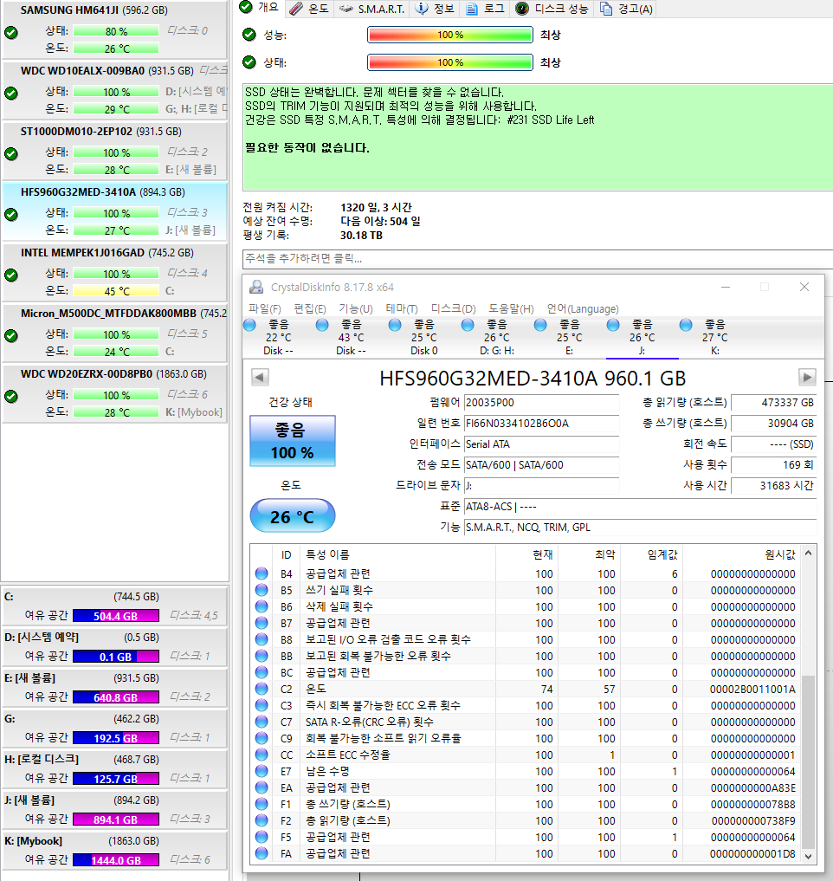
Task: Switch to the S.M.A.R.T. tab
Action: [x=371, y=9]
